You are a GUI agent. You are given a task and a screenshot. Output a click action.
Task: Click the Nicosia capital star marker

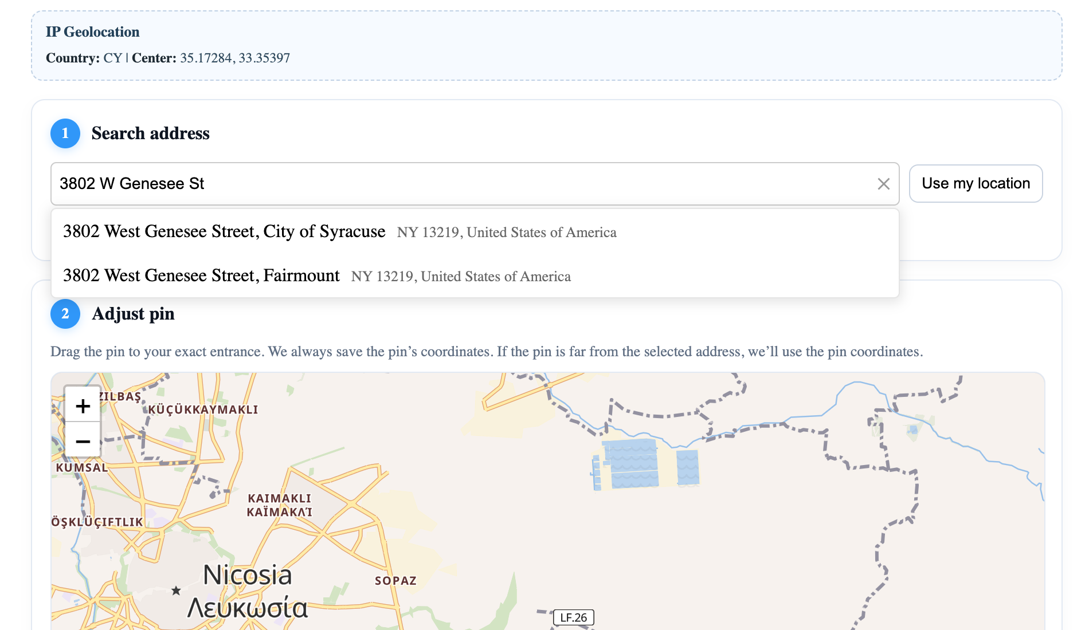tap(176, 590)
